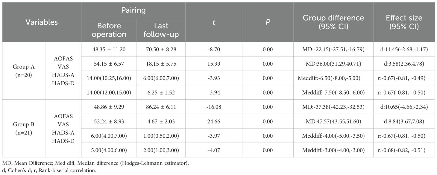Click the Group B (n=21) row label

click(24, 128)
